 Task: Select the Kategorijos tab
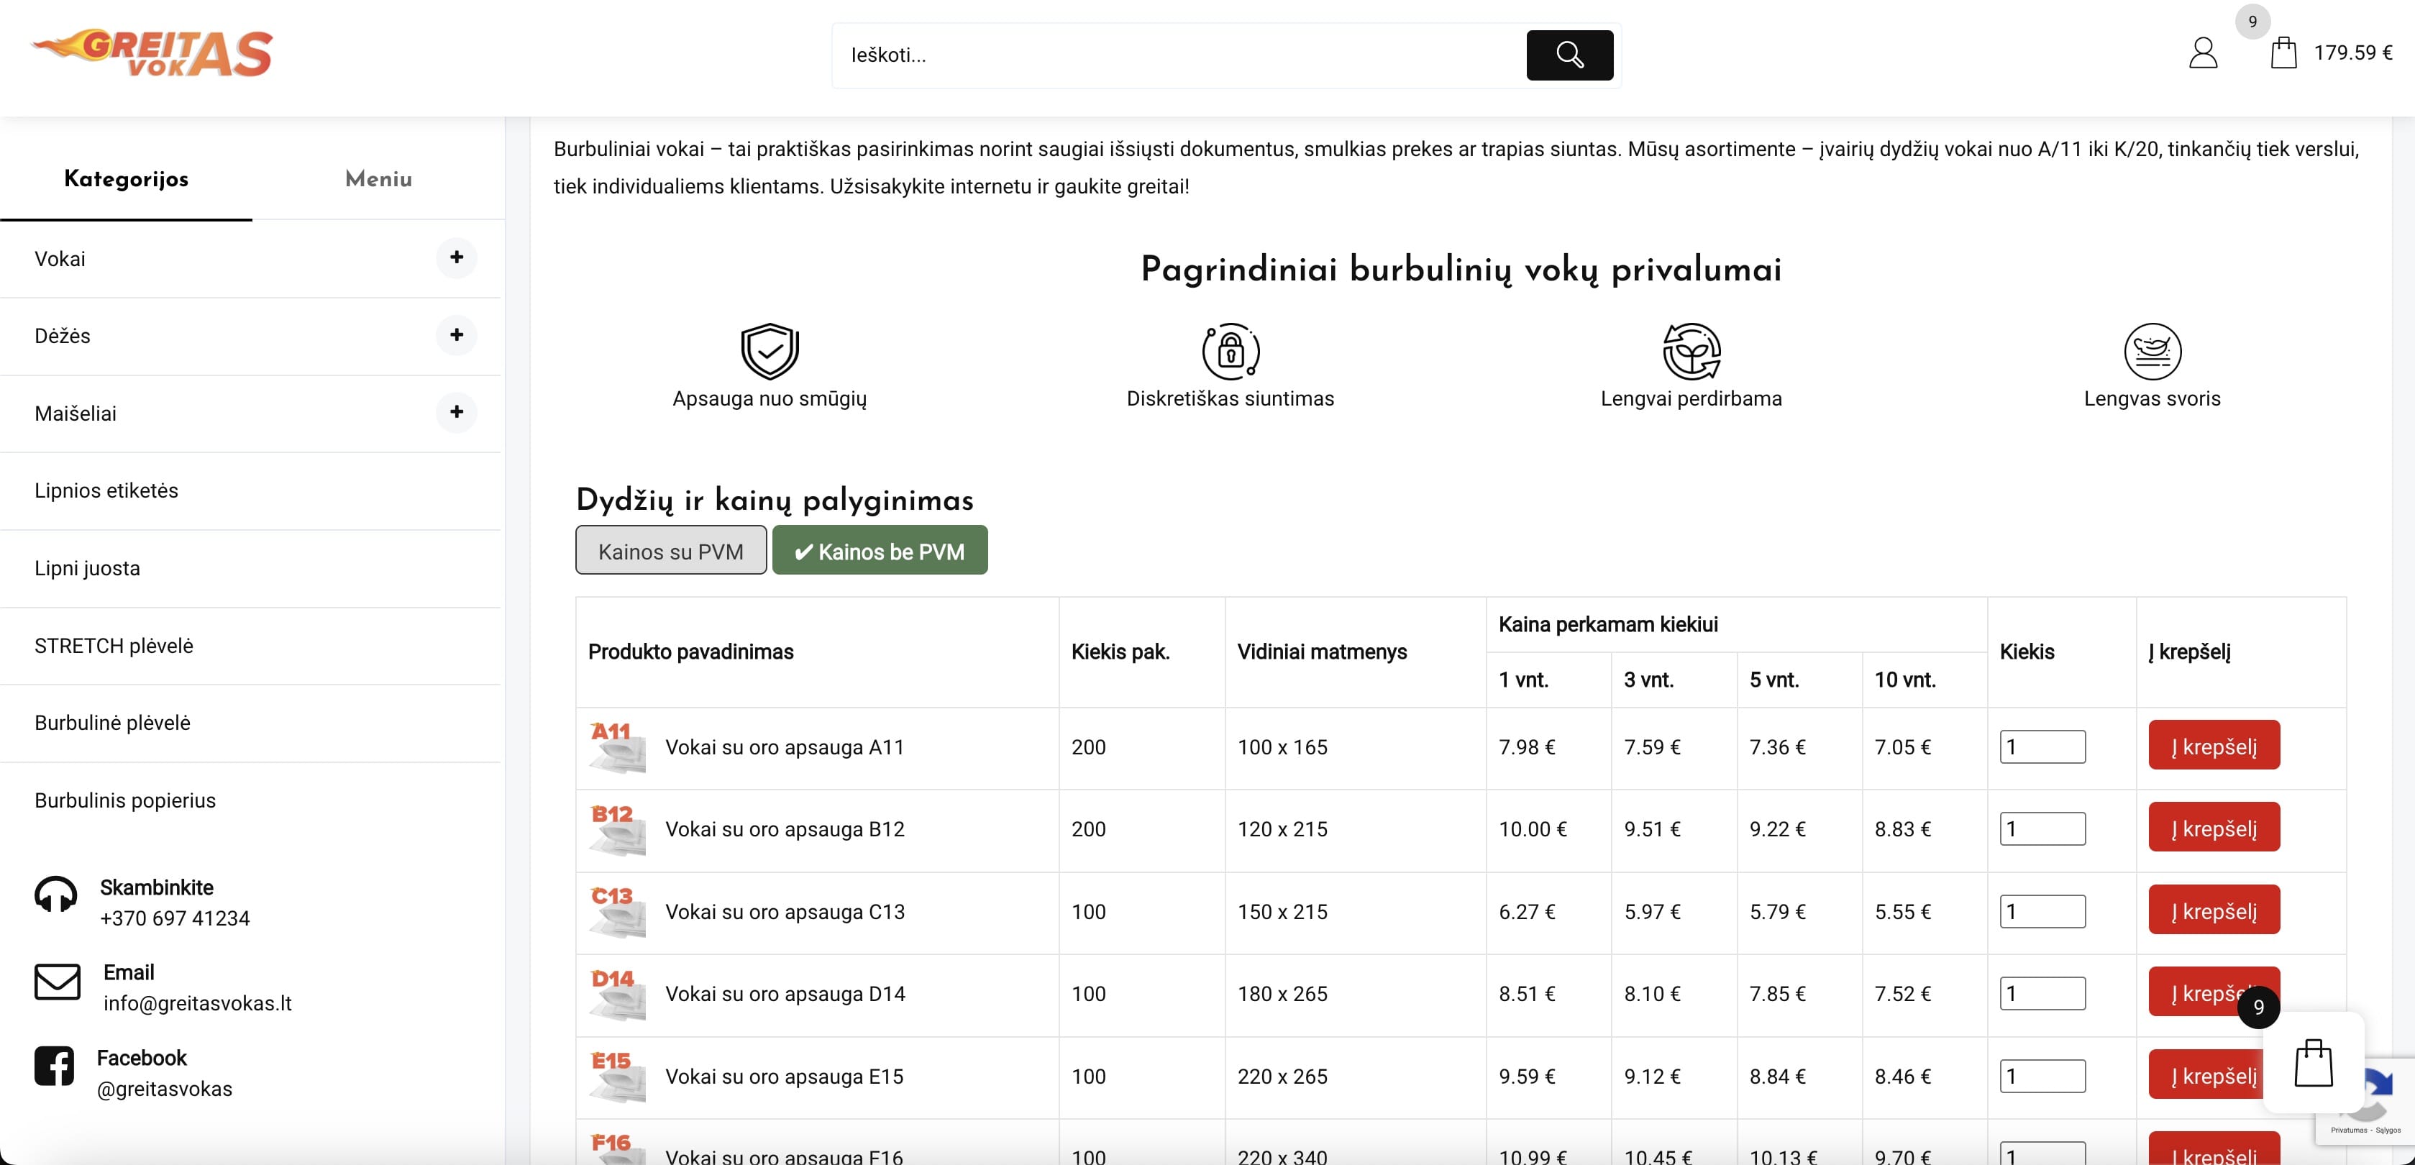[x=126, y=179]
